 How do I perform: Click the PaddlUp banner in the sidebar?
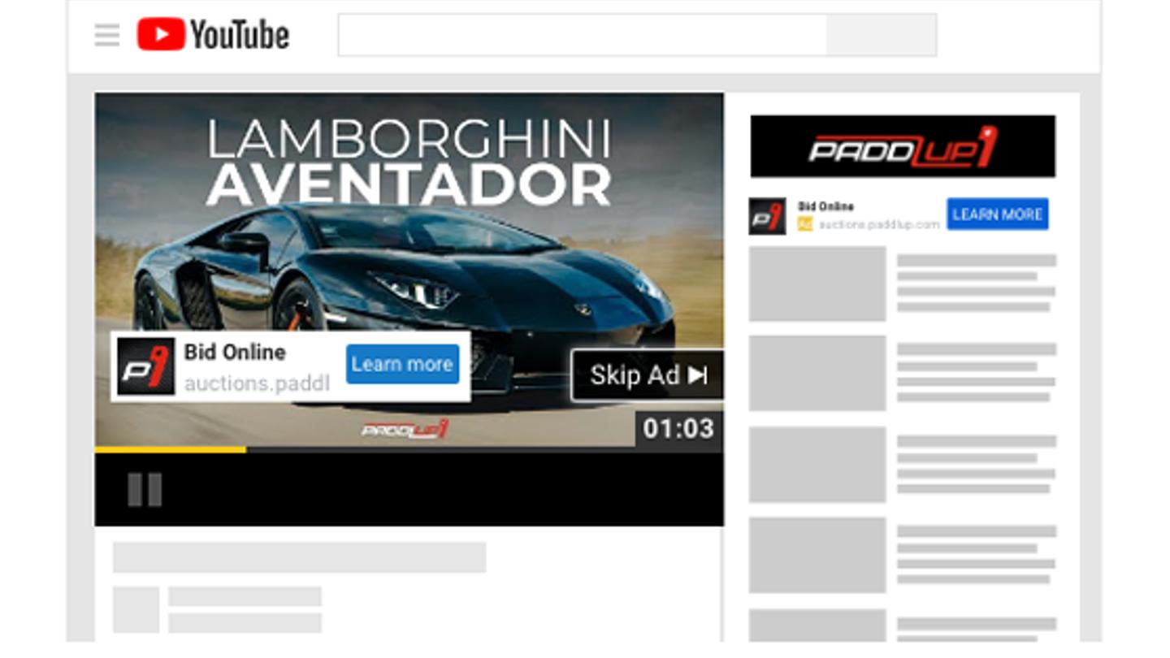coord(903,146)
